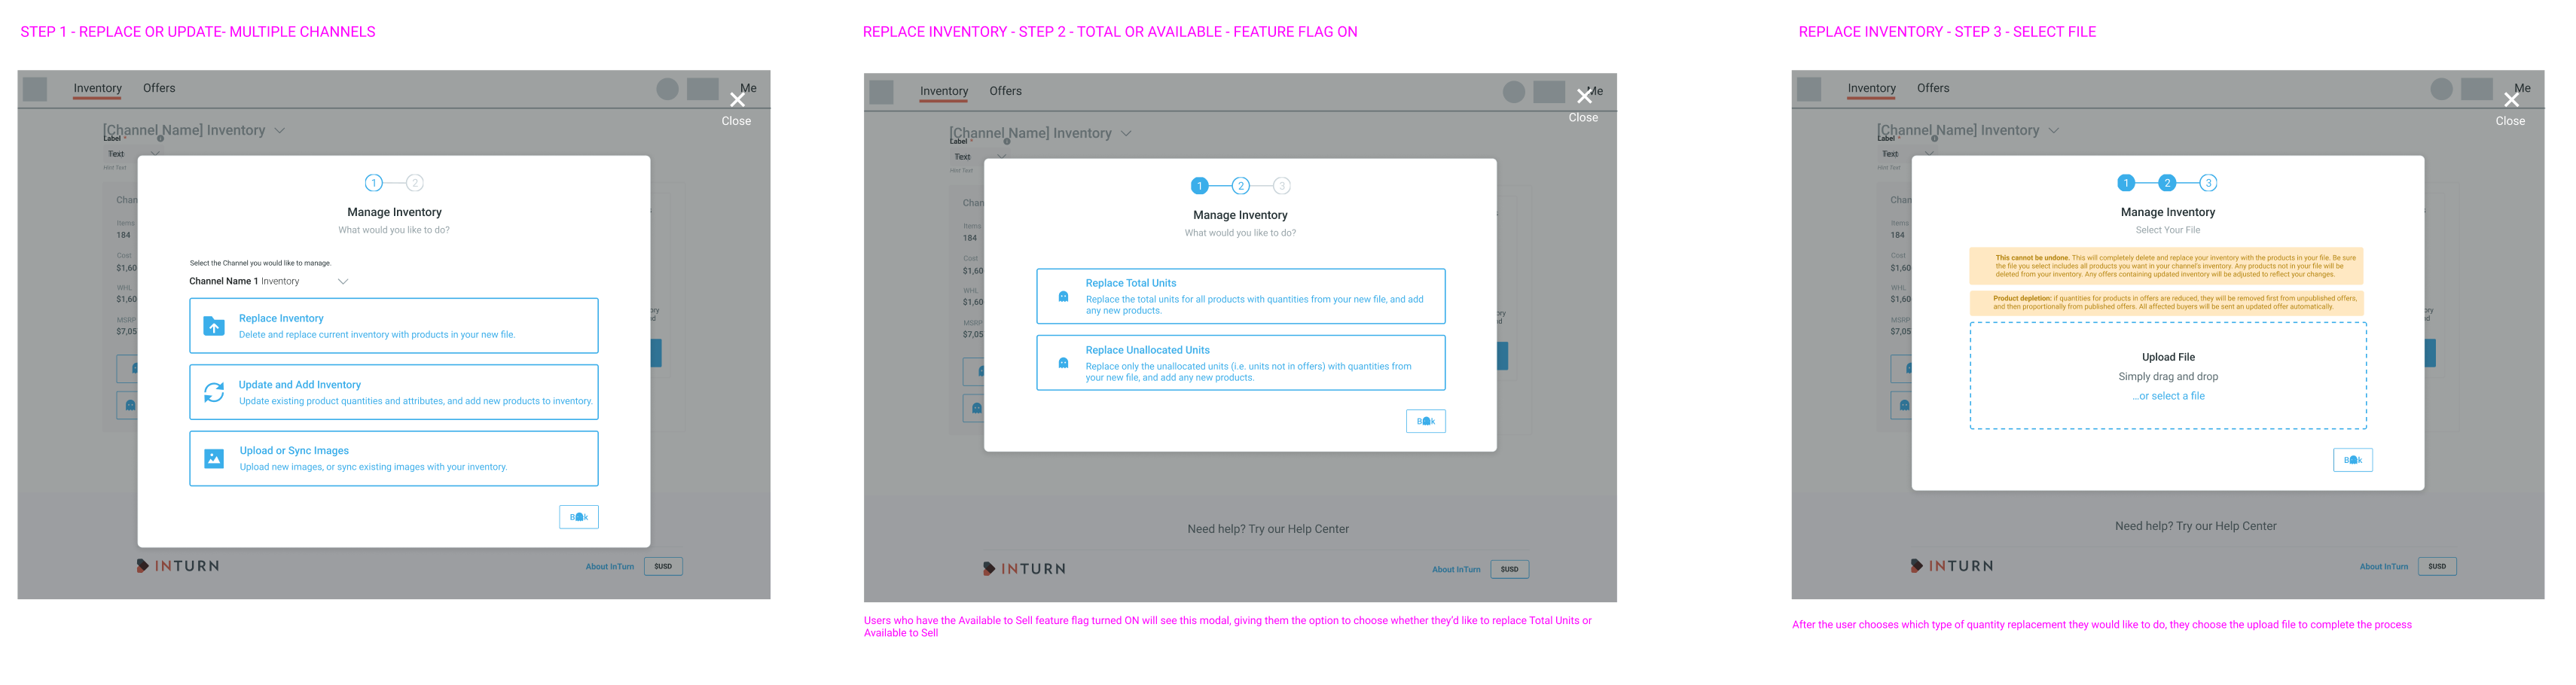The height and width of the screenshot is (685, 2576).
Task: Click the Back button in the Step 1 modal
Action: (579, 517)
